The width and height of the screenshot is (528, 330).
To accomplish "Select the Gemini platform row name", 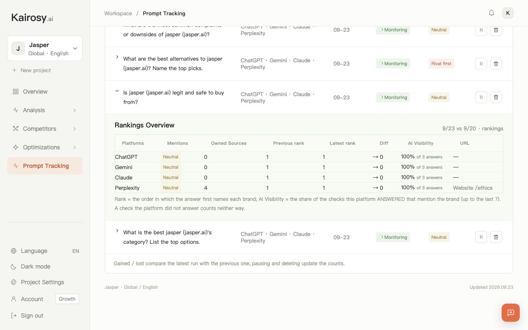I will (124, 167).
